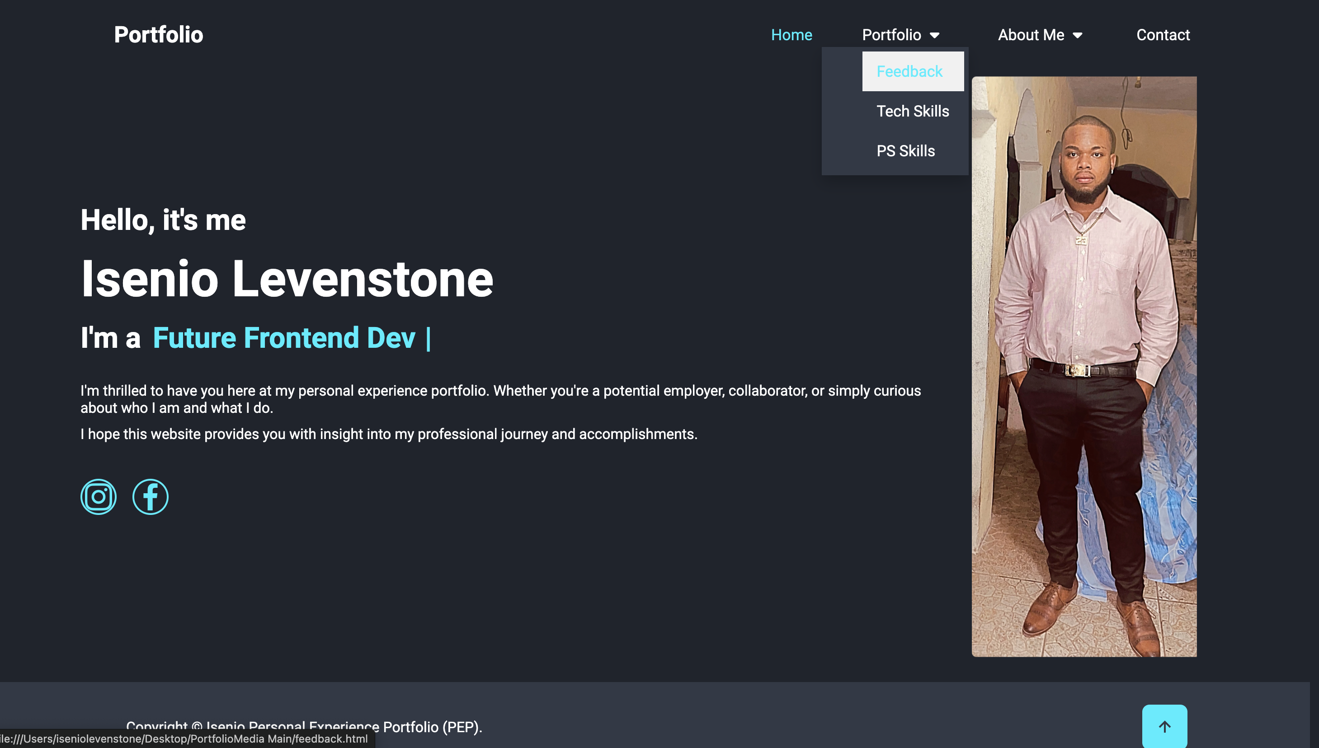1319x748 pixels.
Task: Click the caret beside Portfolio
Action: pos(934,35)
